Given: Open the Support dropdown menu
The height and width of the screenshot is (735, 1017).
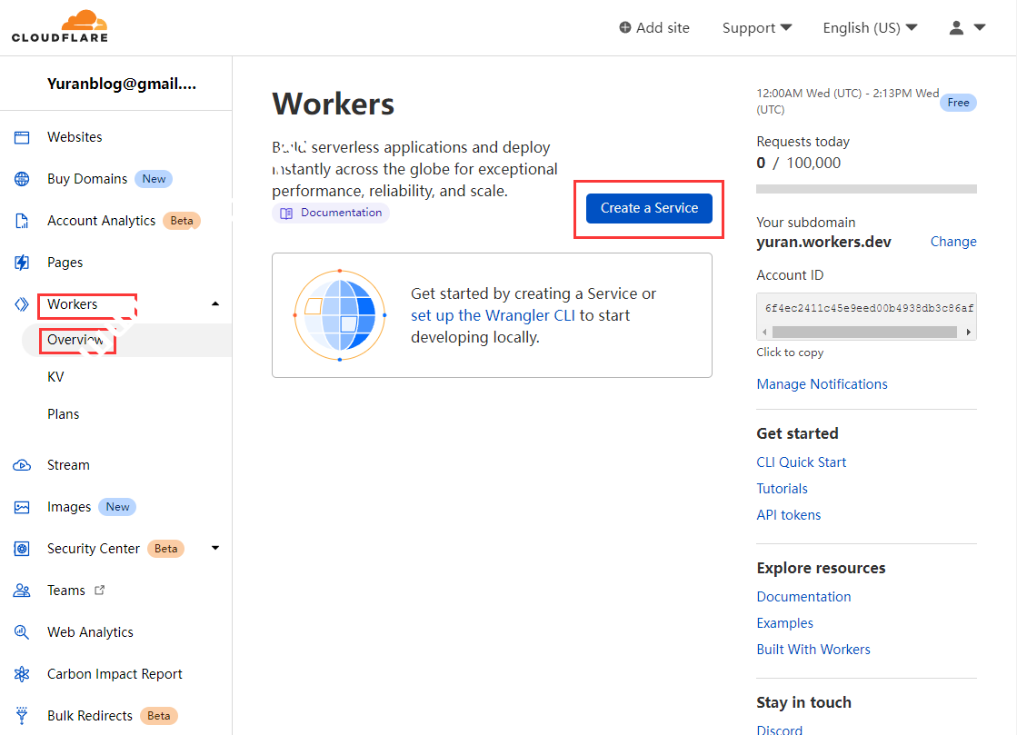Looking at the screenshot, I should coord(757,28).
